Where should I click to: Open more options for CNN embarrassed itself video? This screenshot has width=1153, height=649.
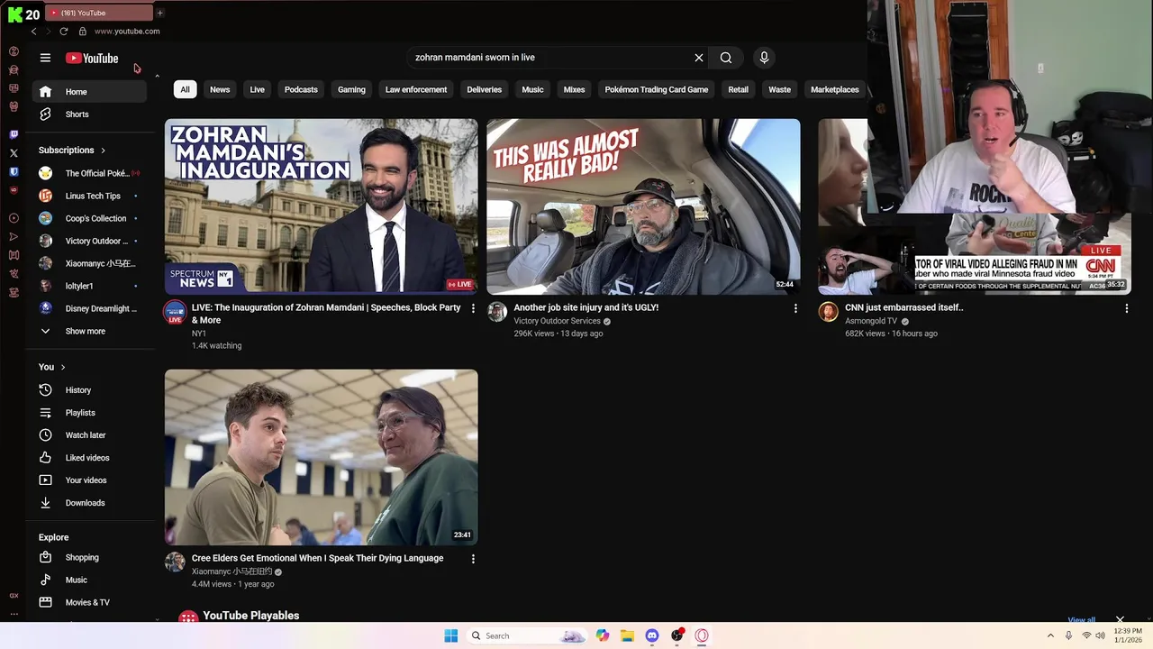pyautogui.click(x=1126, y=308)
